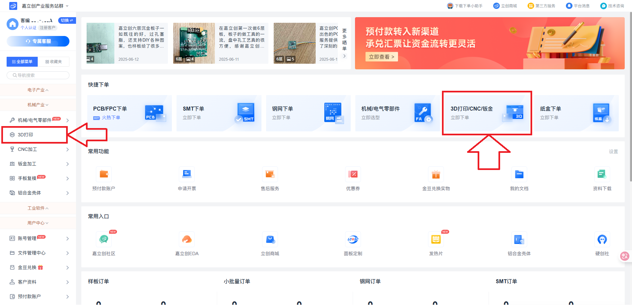Open the 面板定制 LCOSC icon
Screen dimensions: 632x305
click(x=353, y=239)
